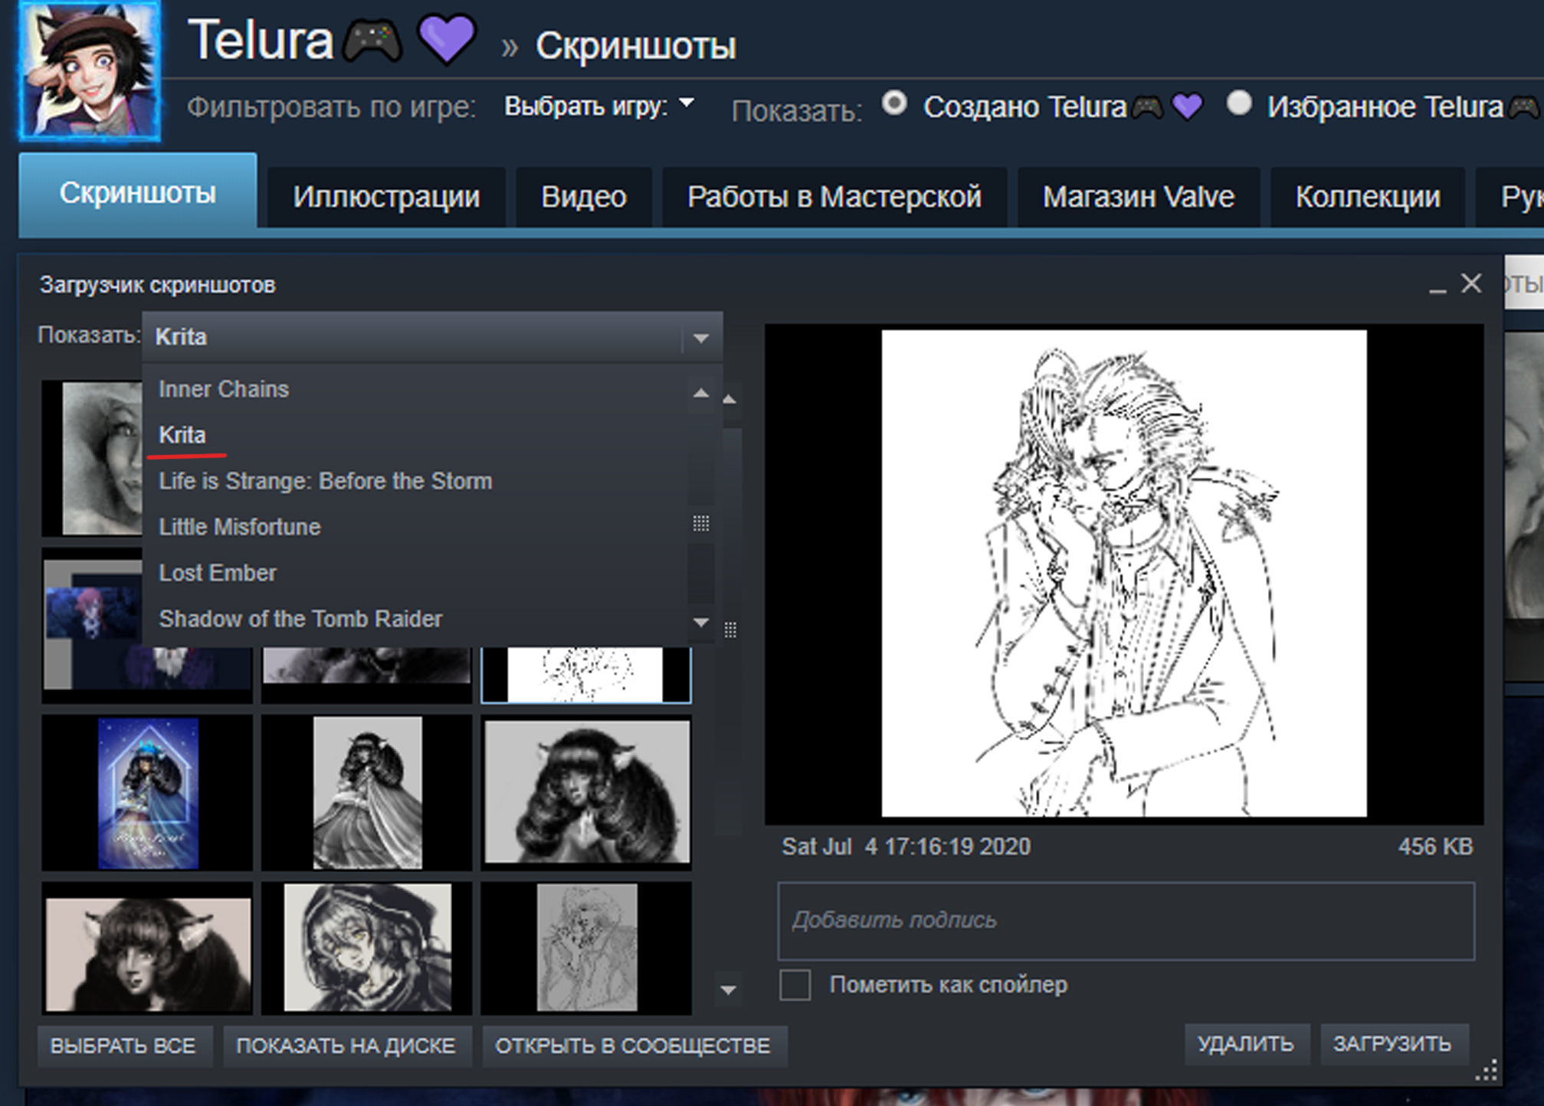Click the thumbnail grid scroll-up arrow
The width and height of the screenshot is (1544, 1106).
click(729, 399)
